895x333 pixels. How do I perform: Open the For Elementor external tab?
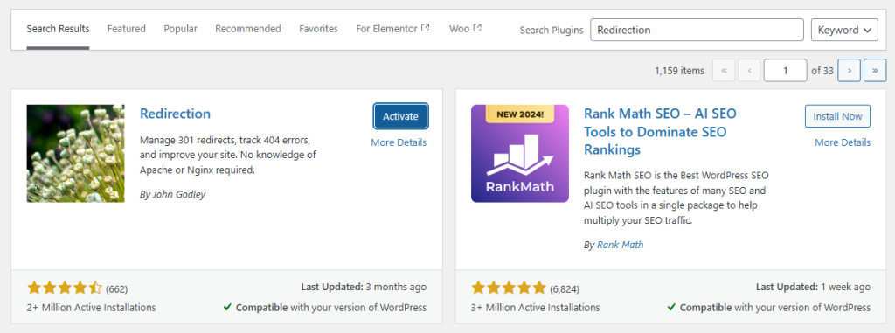click(x=392, y=29)
